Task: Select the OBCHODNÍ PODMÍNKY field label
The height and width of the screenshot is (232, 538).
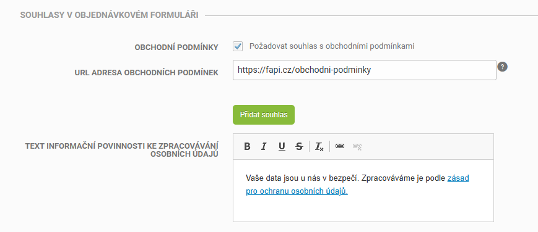Action: coord(176,48)
